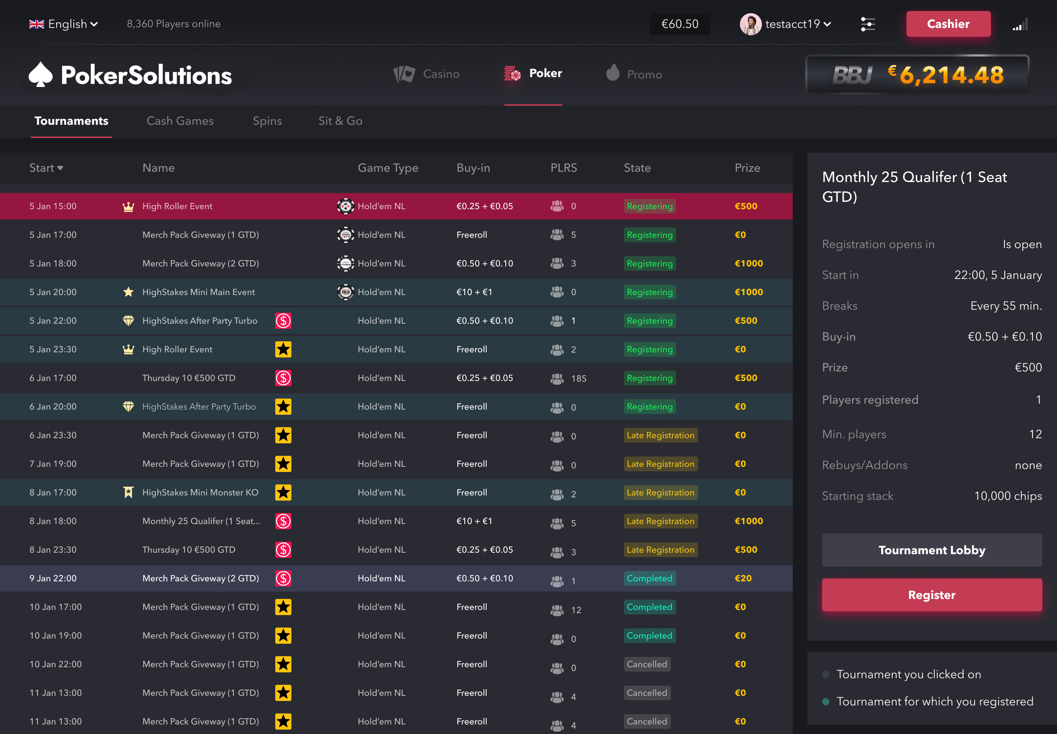Click the star badge on 10 Jan 17:00 row

tap(283, 607)
